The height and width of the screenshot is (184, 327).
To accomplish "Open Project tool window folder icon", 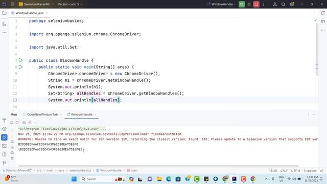I will coord(4,13).
